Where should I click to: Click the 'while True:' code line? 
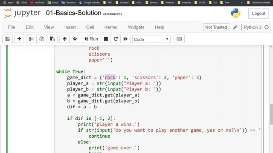[71, 72]
